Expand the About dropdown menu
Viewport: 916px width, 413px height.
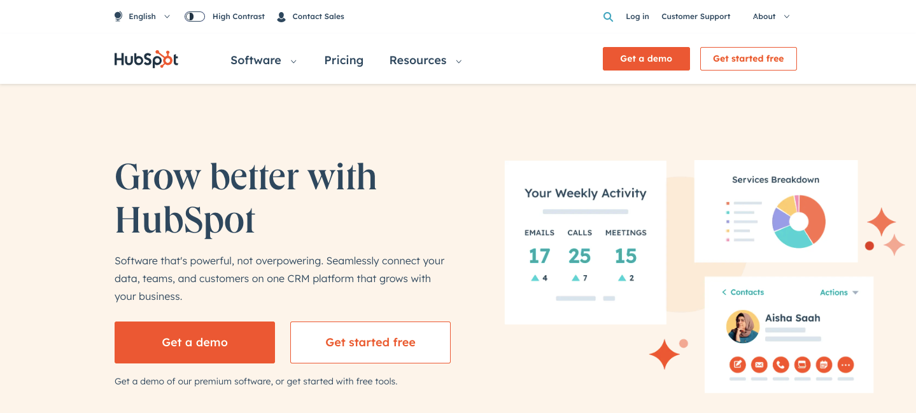pyautogui.click(x=771, y=17)
